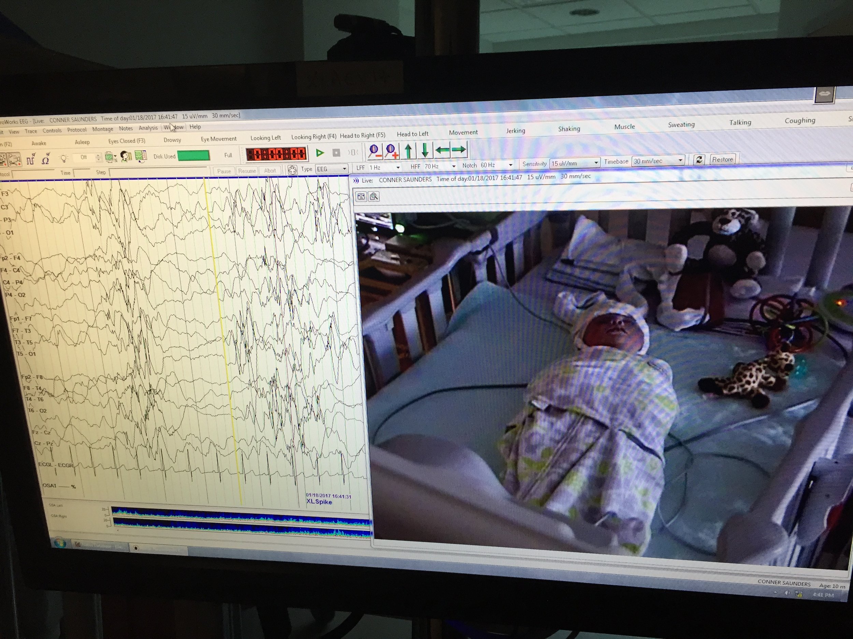Viewport: 853px width, 639px height.
Task: Open the Controls menu
Action: pos(52,131)
